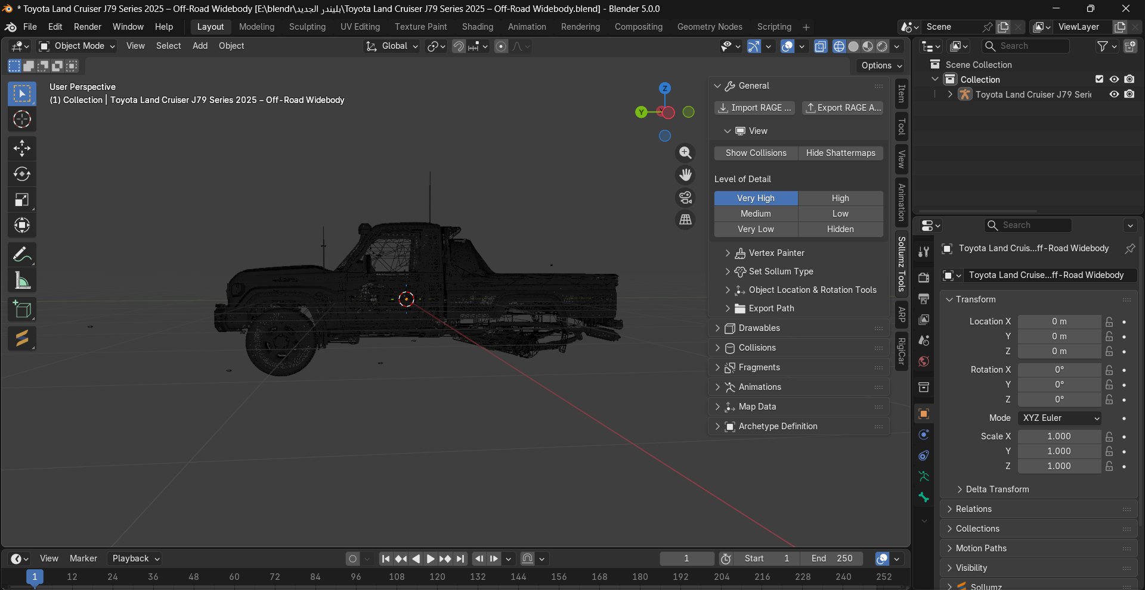Hide Toyota Land Cruiser J79 in viewport
This screenshot has height=590, width=1145.
[1114, 94]
